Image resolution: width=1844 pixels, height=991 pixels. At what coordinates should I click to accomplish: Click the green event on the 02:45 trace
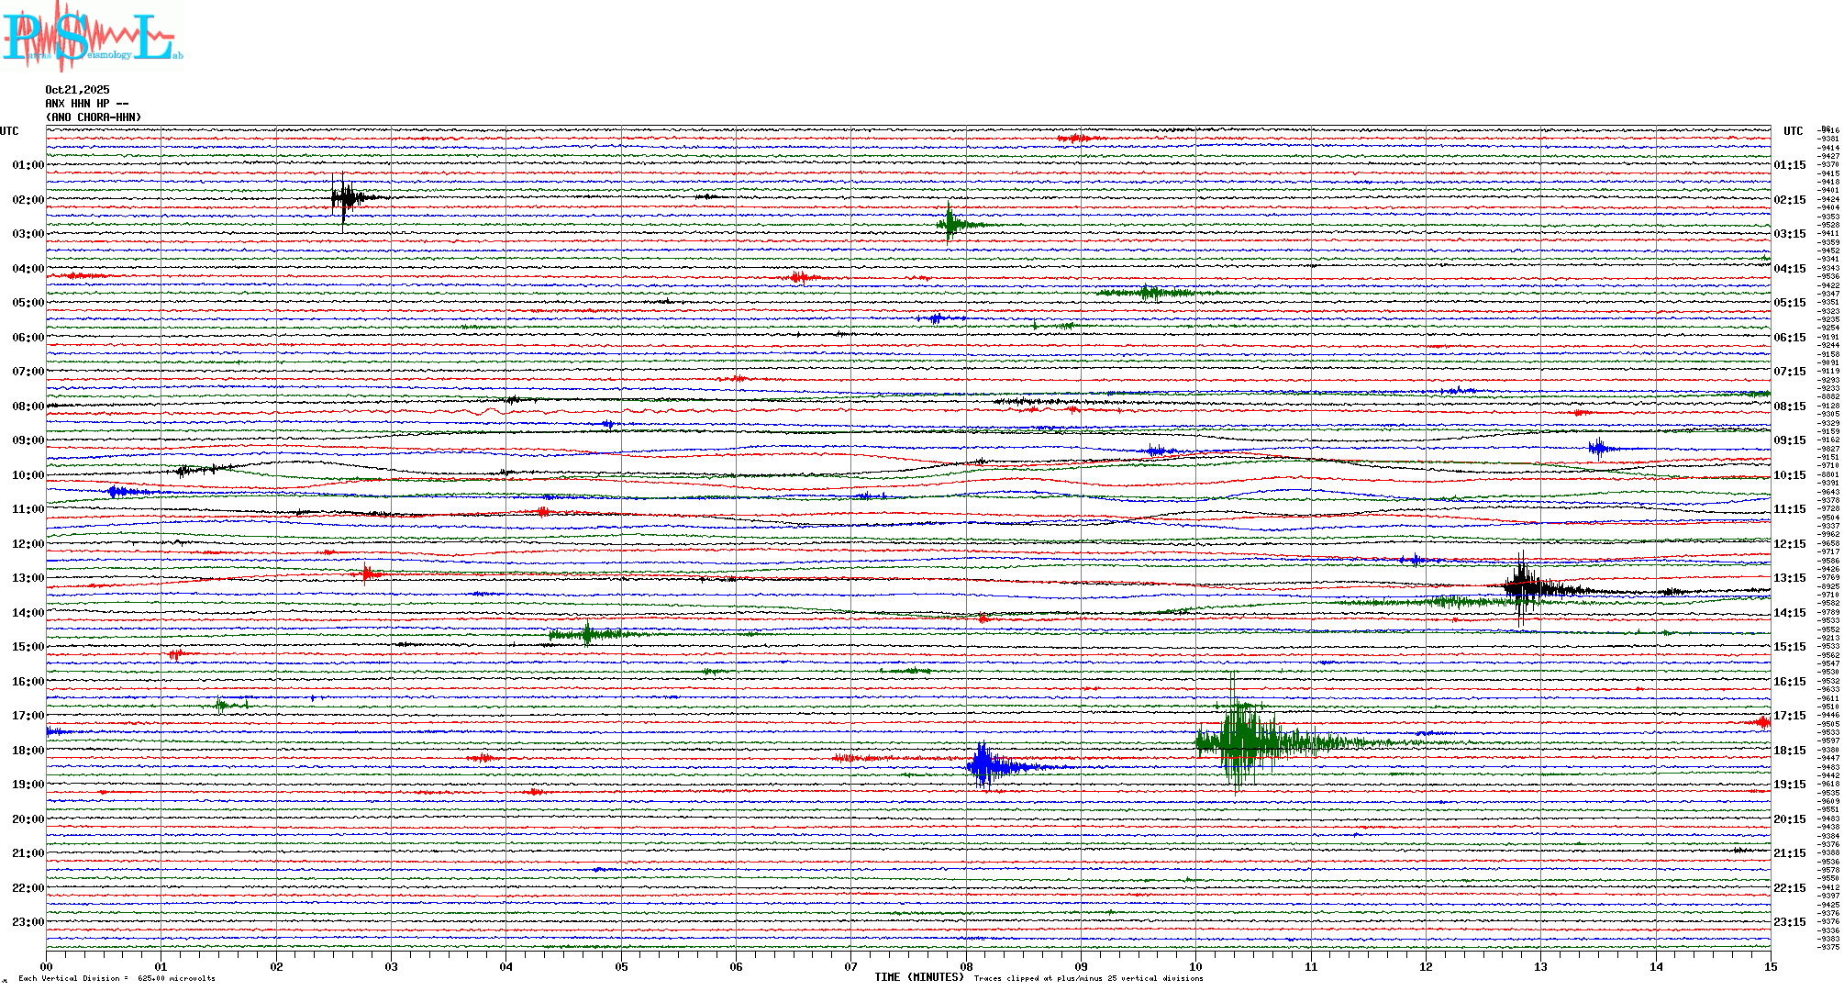coord(950,224)
